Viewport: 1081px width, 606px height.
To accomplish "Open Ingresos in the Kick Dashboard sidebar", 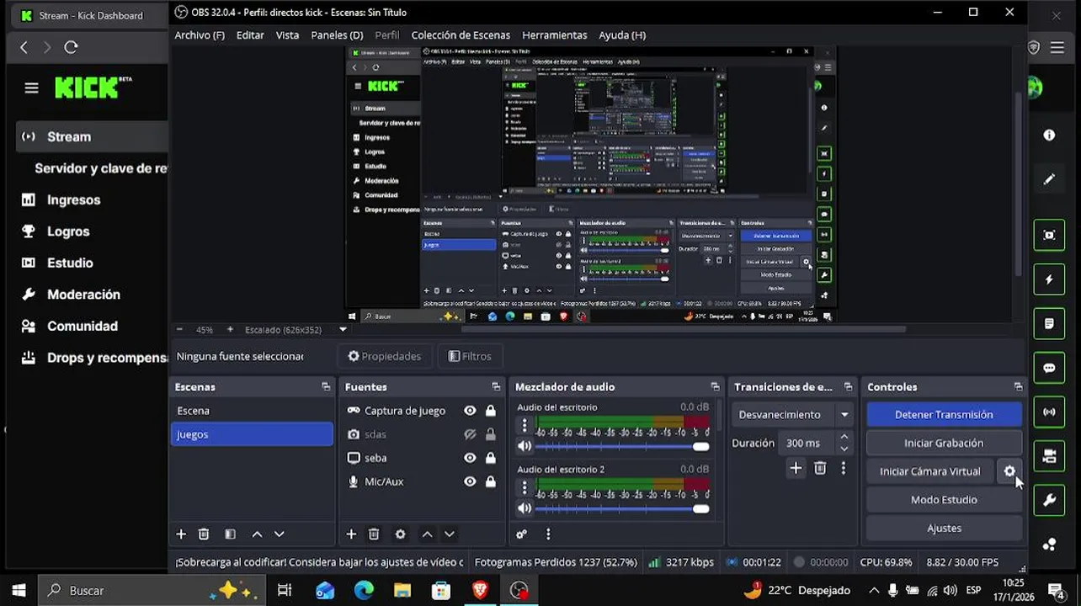I will pos(73,200).
